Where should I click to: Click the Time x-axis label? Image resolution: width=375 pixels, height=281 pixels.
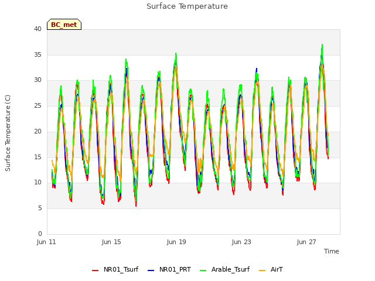coord(332,251)
